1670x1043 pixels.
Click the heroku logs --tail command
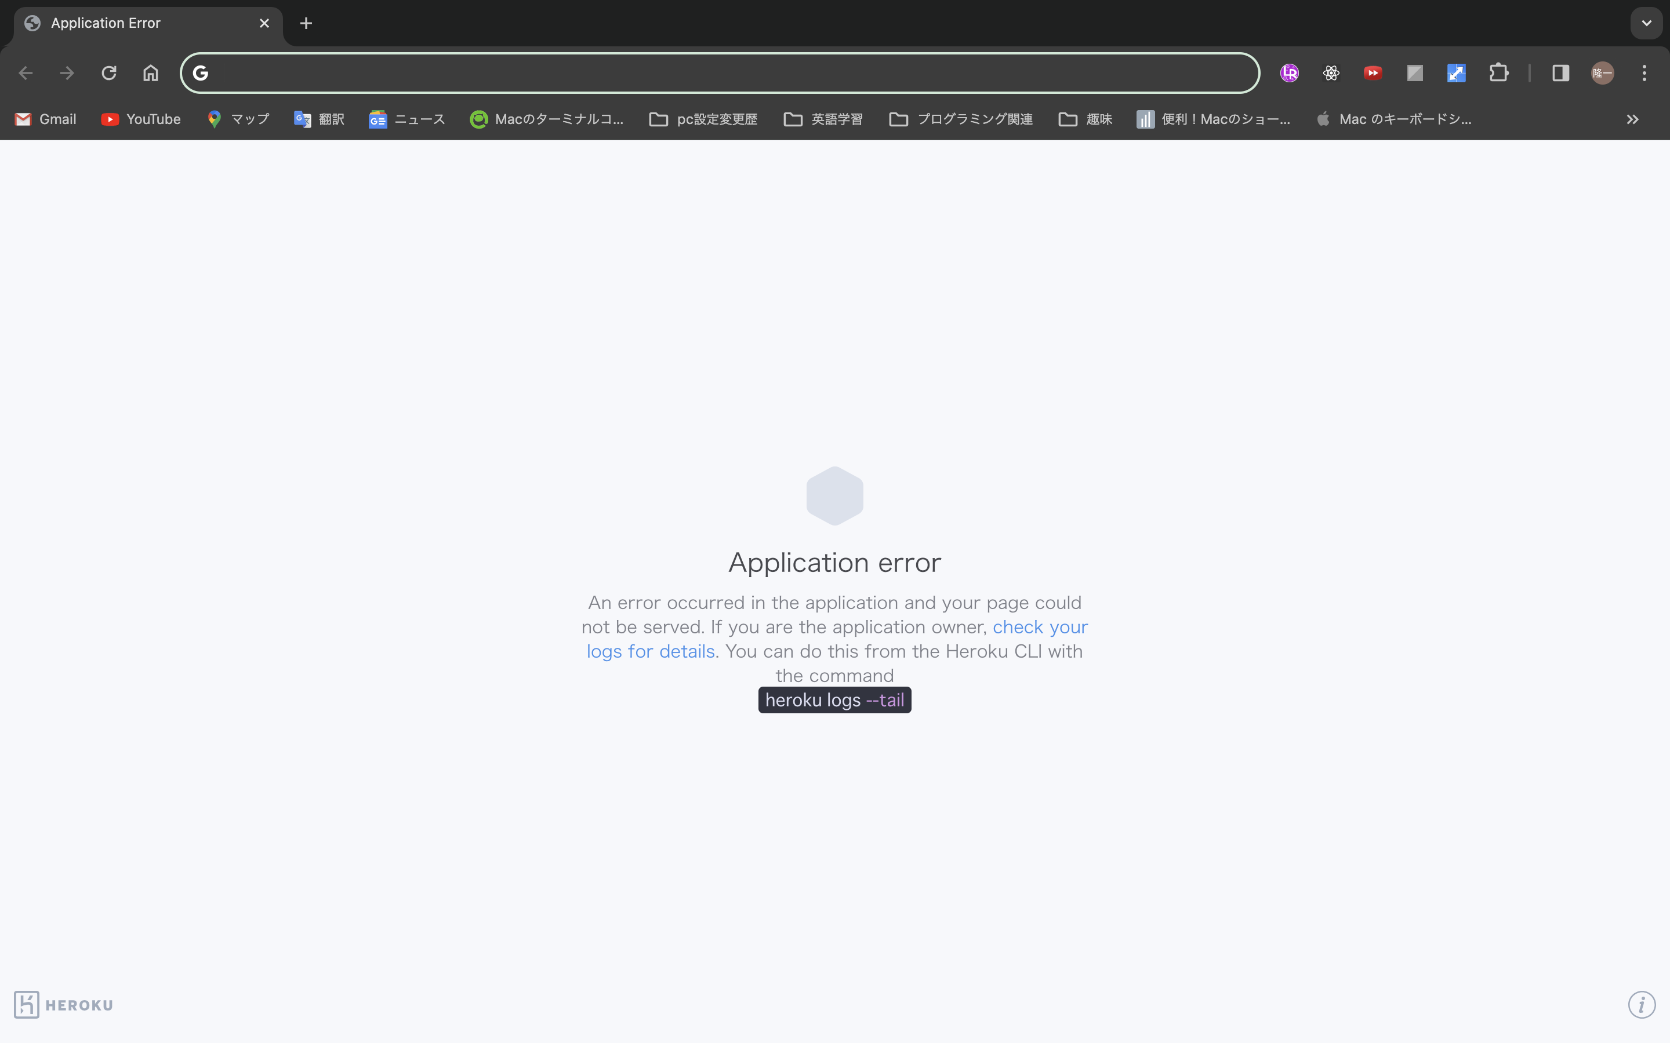coord(835,700)
